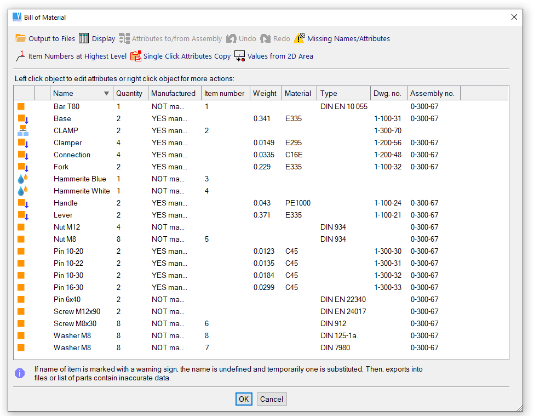Click the Output to Files folder icon
This screenshot has height=416, width=534.
pos(21,38)
